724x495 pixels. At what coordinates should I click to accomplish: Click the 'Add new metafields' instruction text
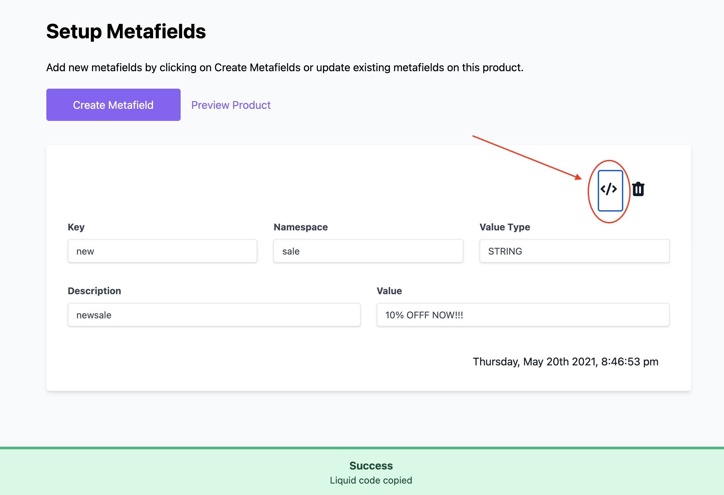285,67
